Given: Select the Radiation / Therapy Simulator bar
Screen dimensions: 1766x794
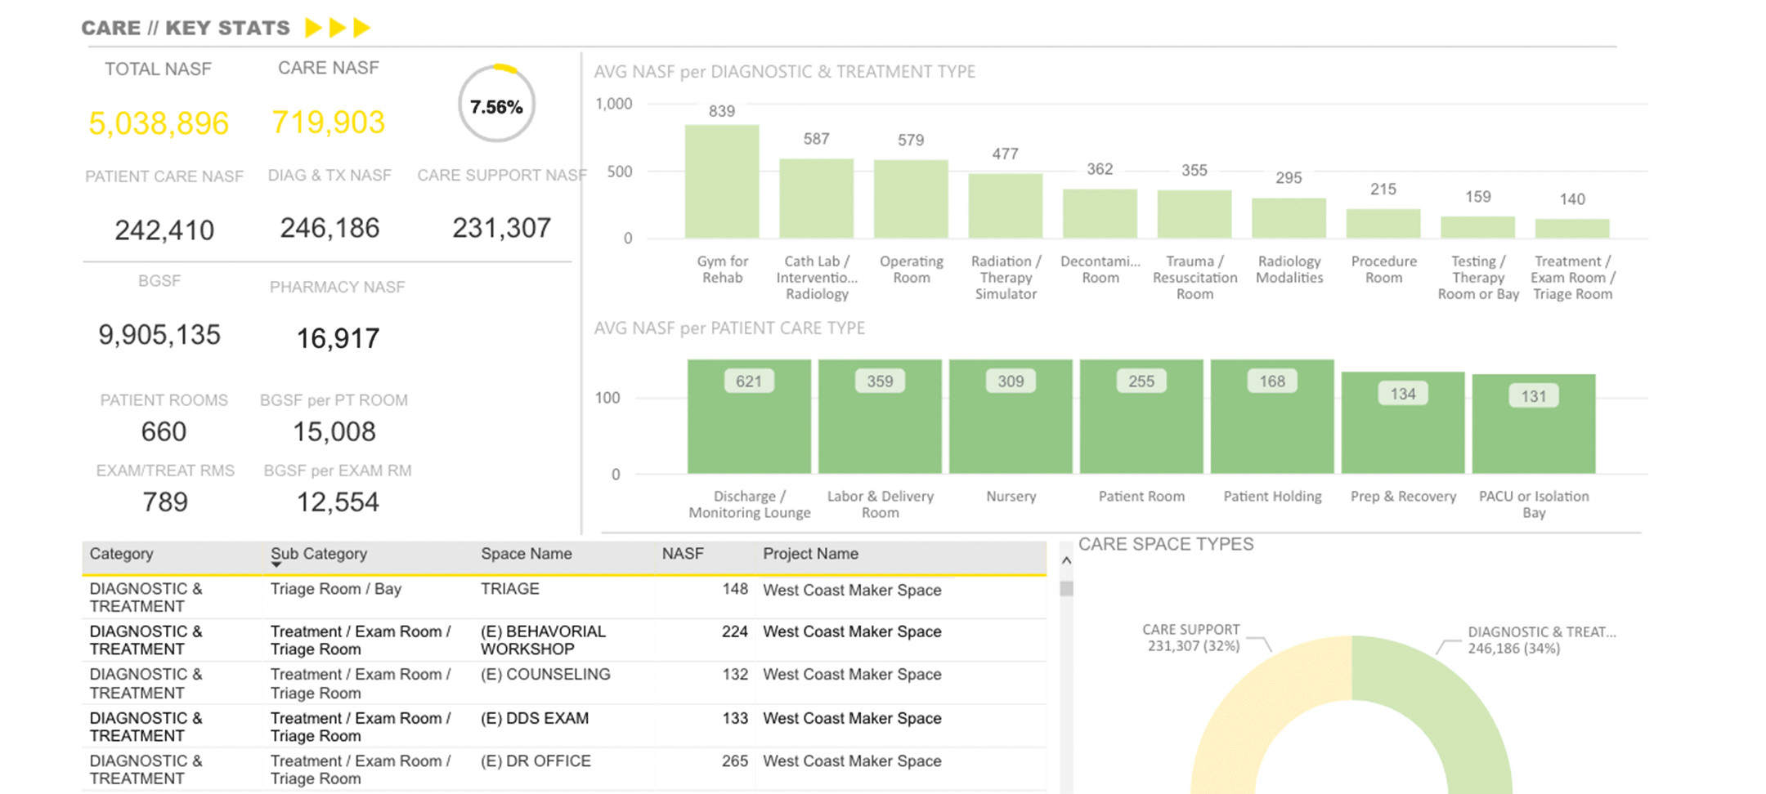Looking at the screenshot, I should 1006,206.
